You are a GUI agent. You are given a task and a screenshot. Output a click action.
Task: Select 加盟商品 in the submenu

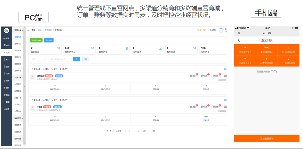click(18, 91)
